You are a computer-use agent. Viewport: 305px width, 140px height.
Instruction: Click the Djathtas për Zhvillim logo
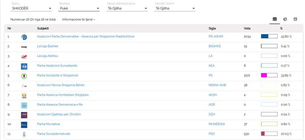[24, 115]
